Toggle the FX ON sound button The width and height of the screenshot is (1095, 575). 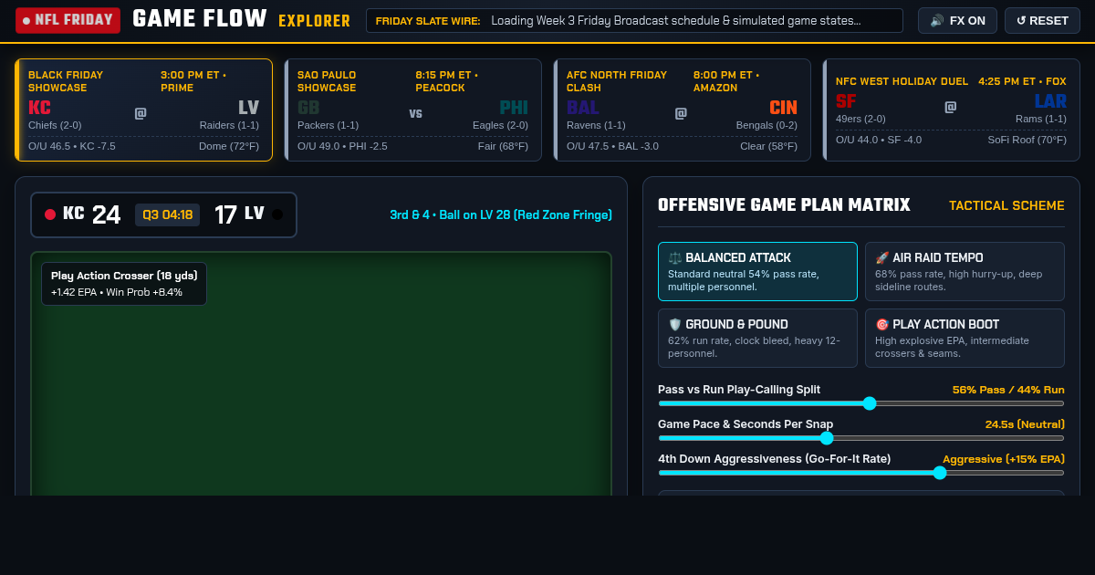(x=957, y=20)
